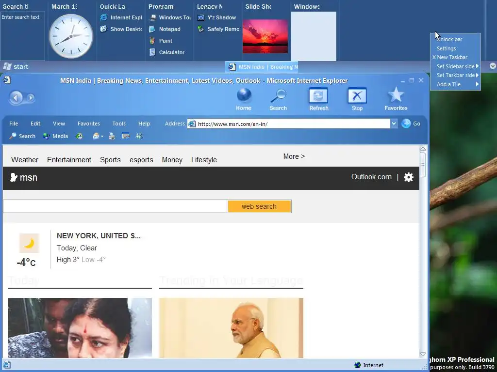This screenshot has height=372, width=497.
Task: Click in the MSN web search box
Action: click(116, 206)
